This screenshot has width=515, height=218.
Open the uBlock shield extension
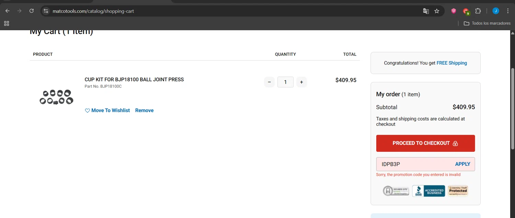[x=454, y=11]
